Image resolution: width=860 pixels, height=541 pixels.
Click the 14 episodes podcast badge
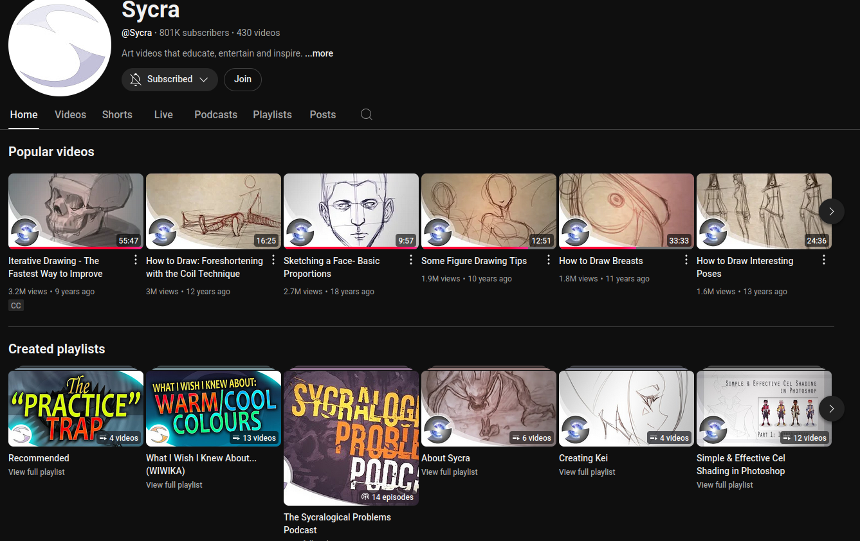(x=387, y=497)
